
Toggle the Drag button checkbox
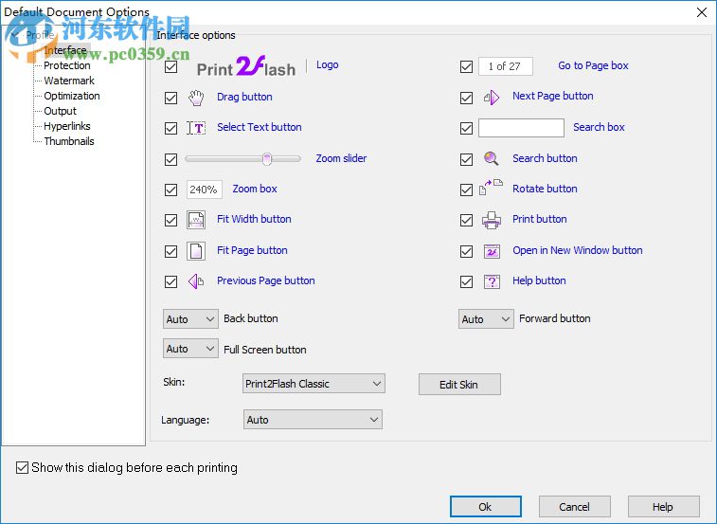point(171,98)
